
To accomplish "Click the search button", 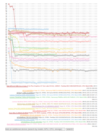I will click(x=70, y=129).
